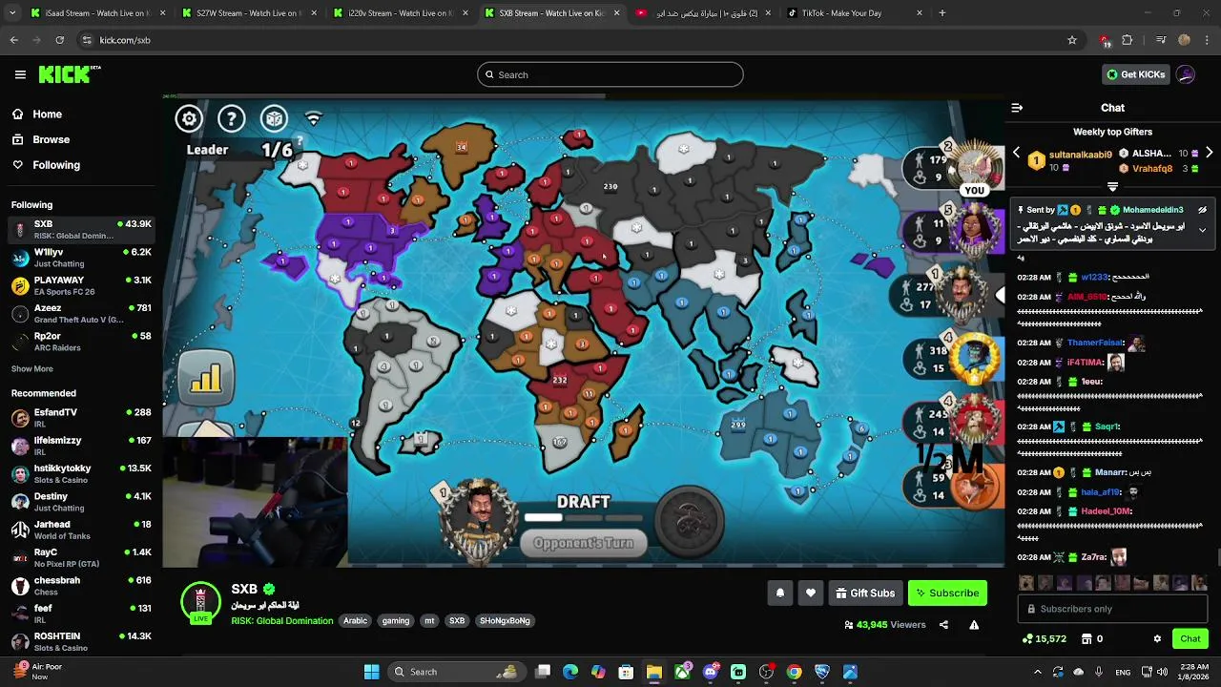Collapse chat with the arrow icon
The height and width of the screenshot is (687, 1221).
[1017, 108]
